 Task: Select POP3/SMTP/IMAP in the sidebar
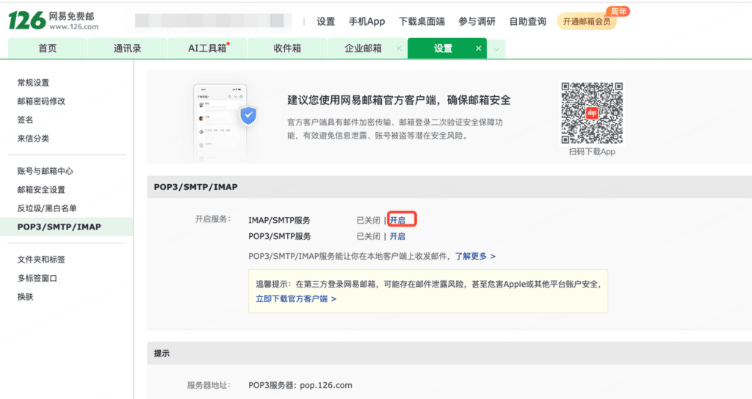click(x=67, y=227)
